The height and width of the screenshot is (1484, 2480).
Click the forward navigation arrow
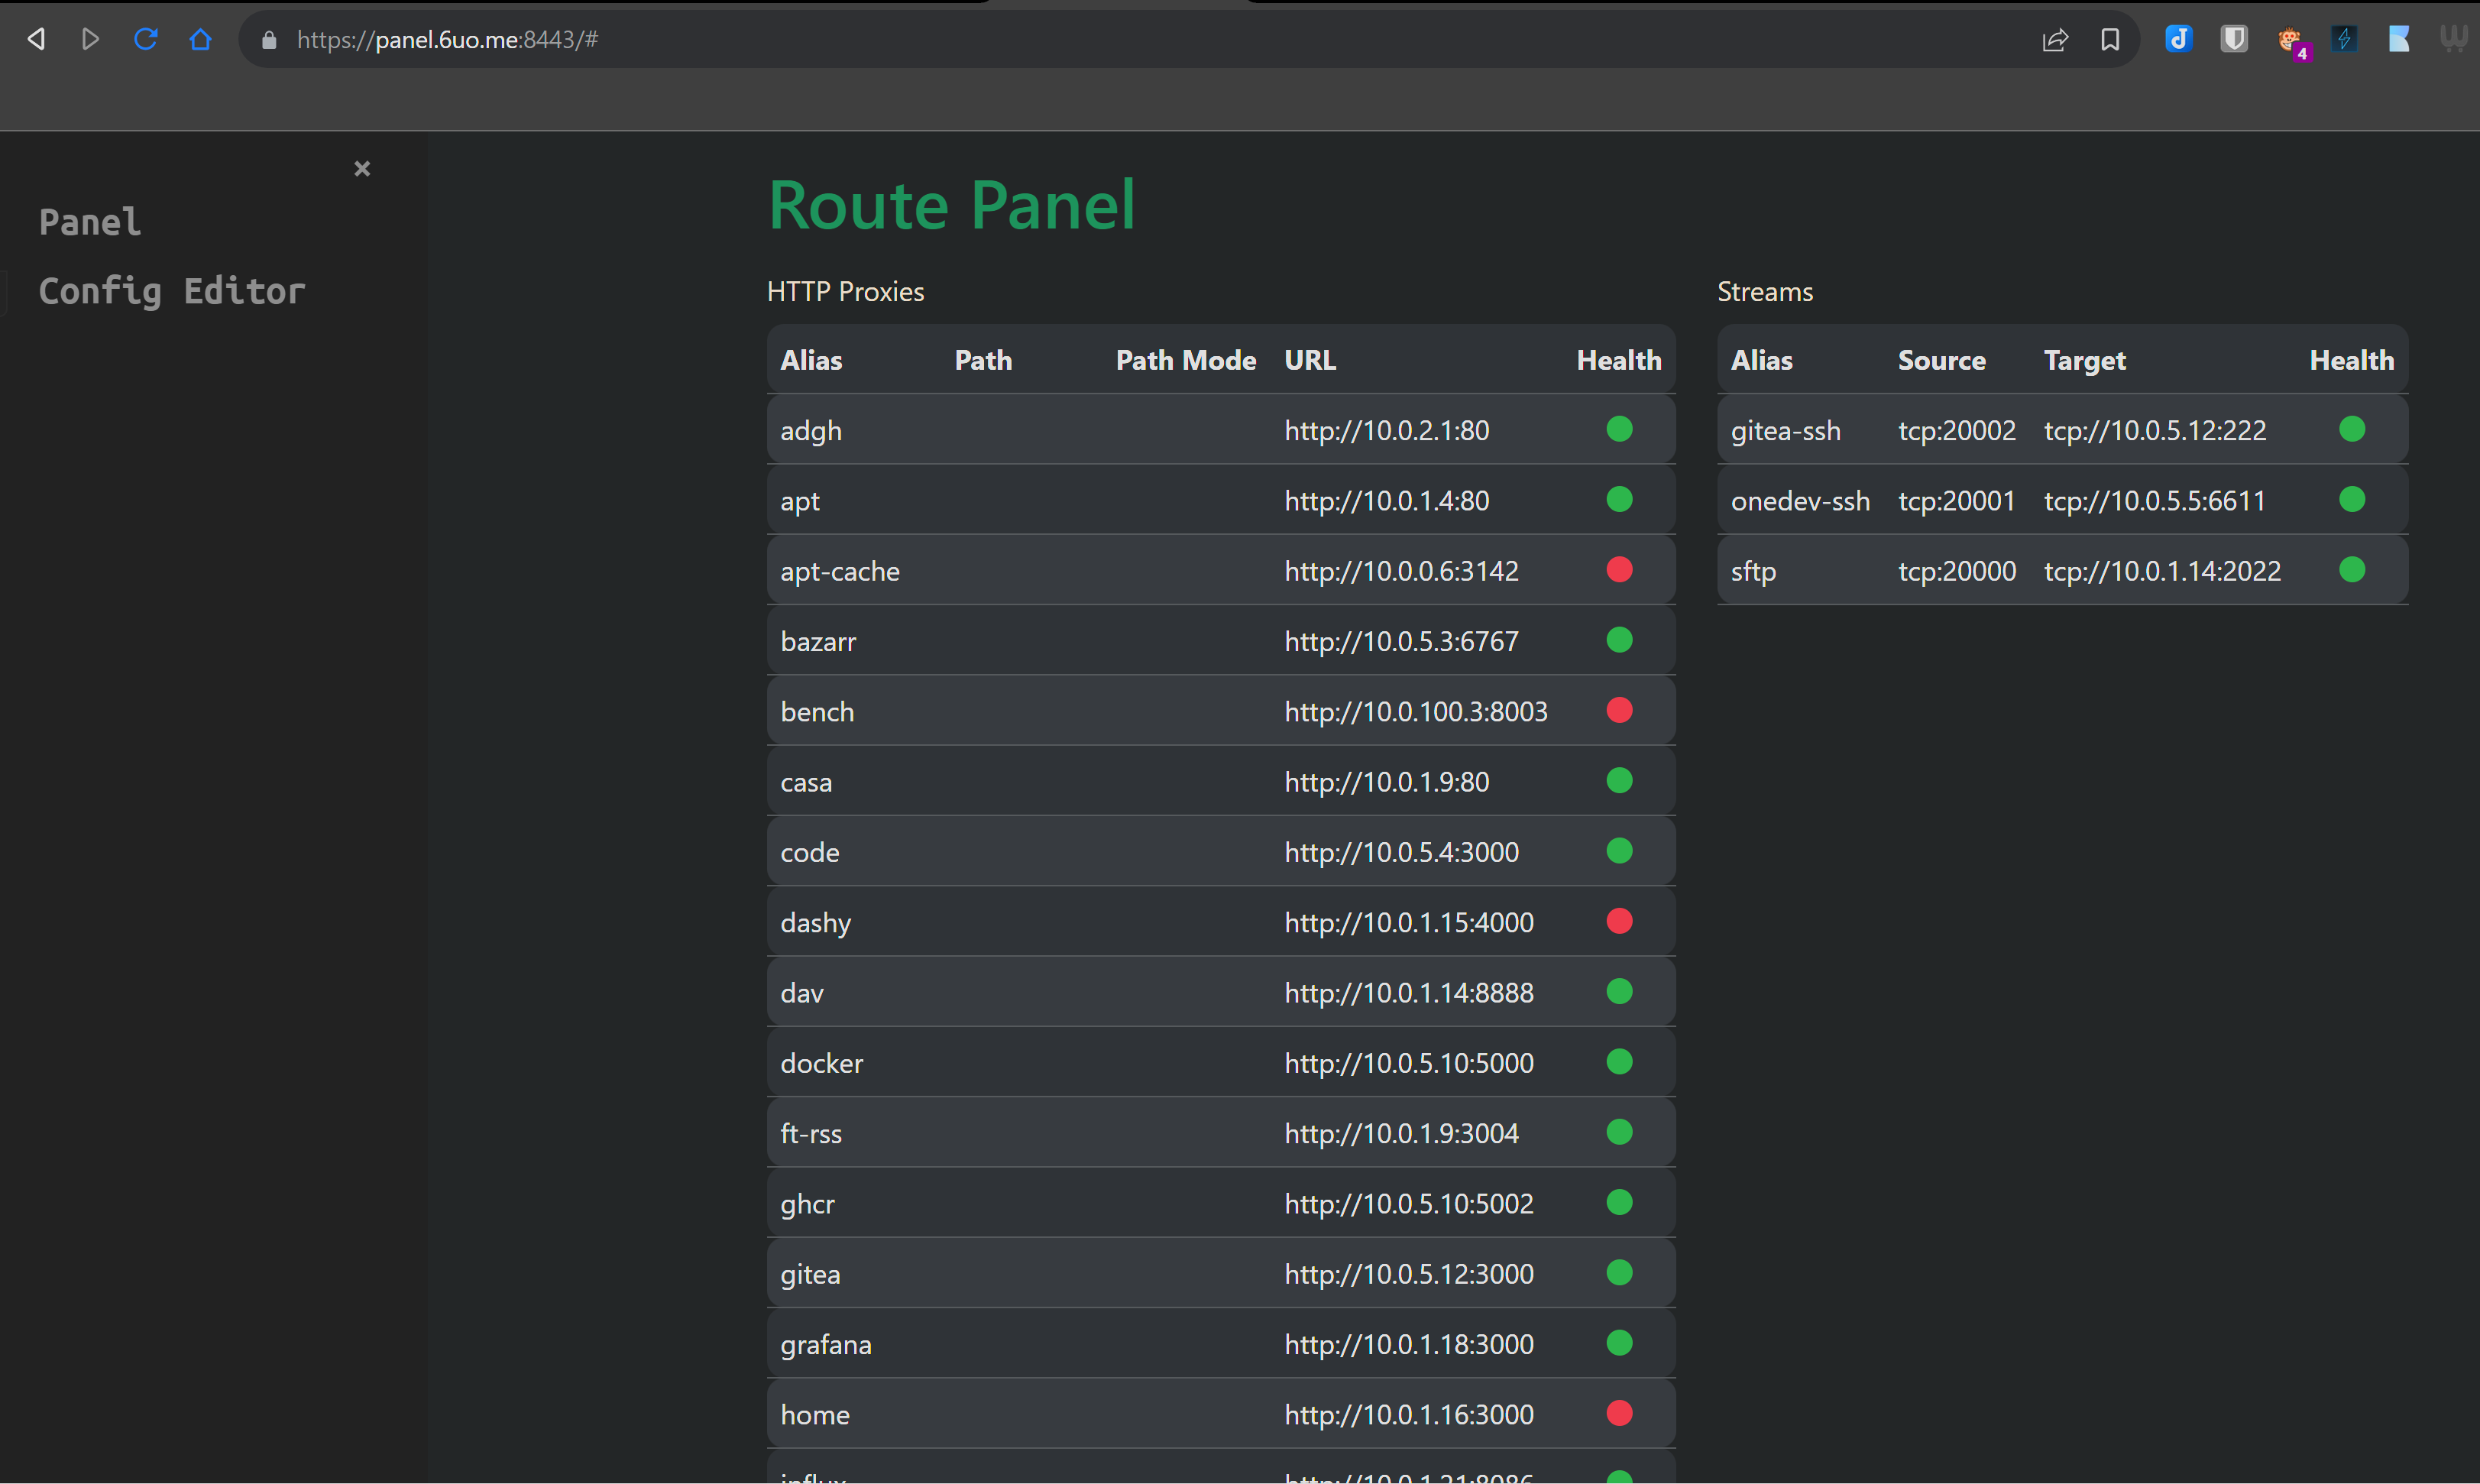[x=91, y=39]
